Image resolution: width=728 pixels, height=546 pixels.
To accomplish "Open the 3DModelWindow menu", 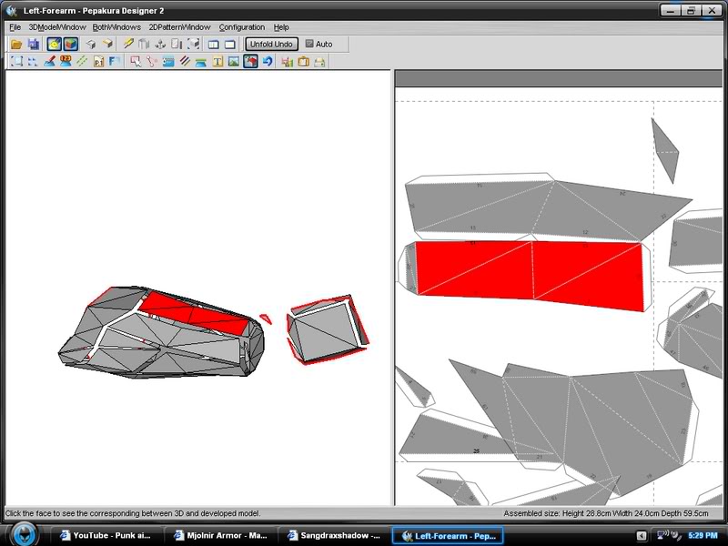I will pyautogui.click(x=56, y=27).
